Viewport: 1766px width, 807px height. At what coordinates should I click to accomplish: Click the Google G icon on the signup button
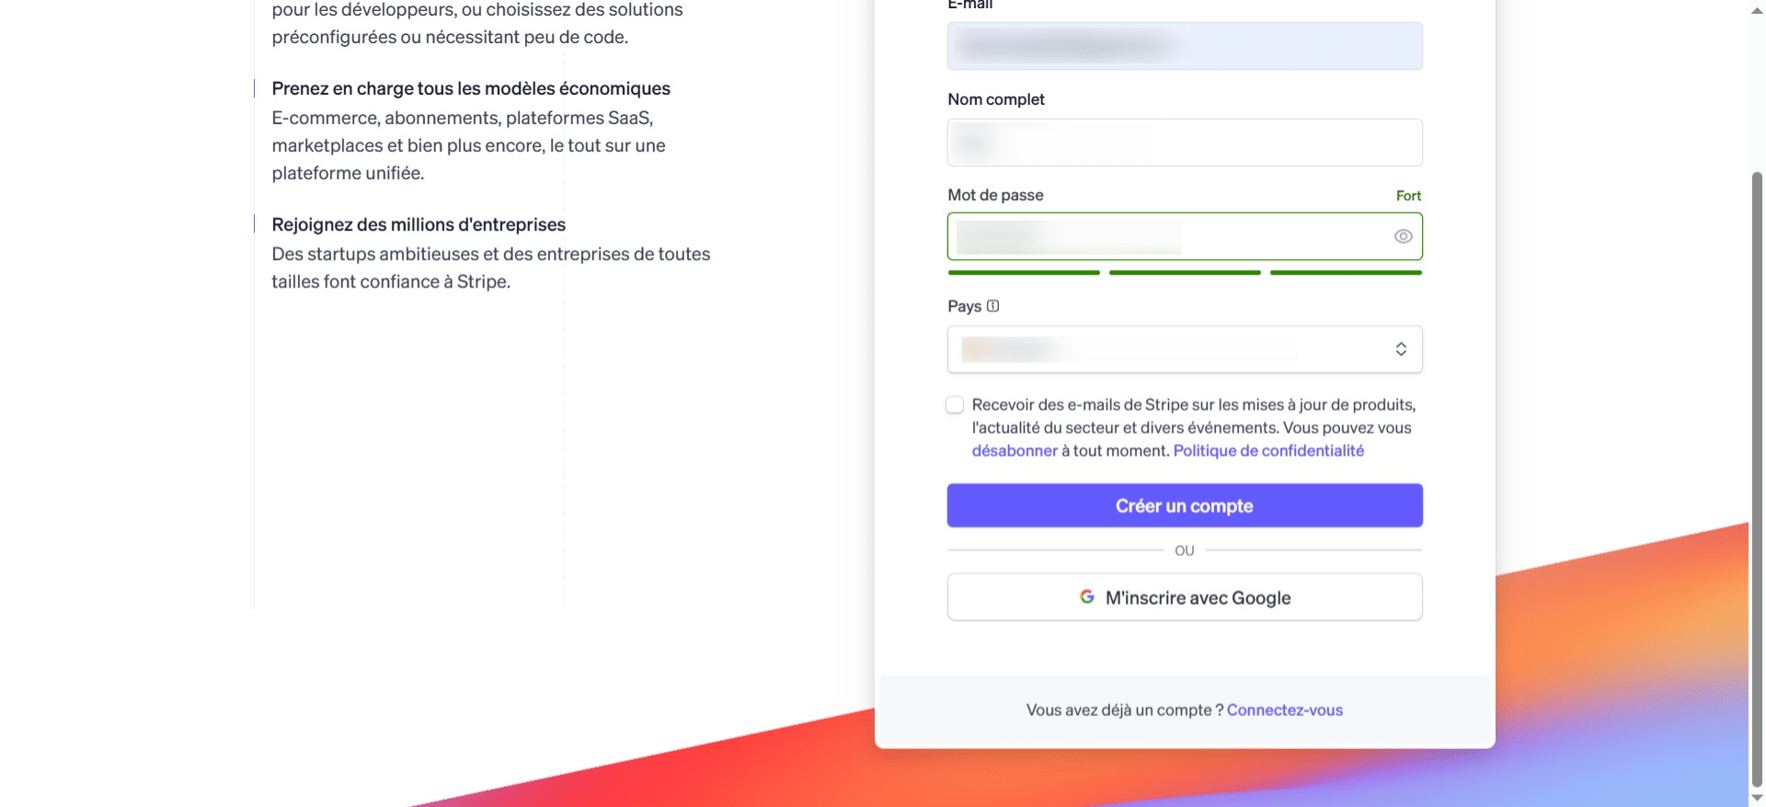[1086, 597]
